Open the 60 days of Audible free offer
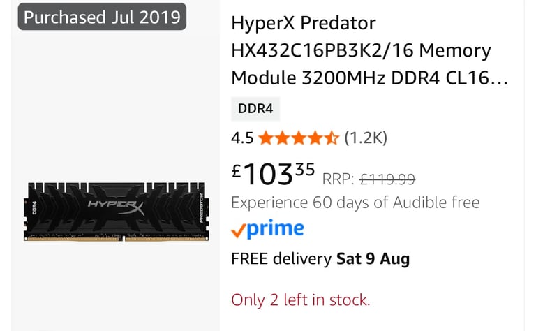Screen dimensions: 536x331 355,203
